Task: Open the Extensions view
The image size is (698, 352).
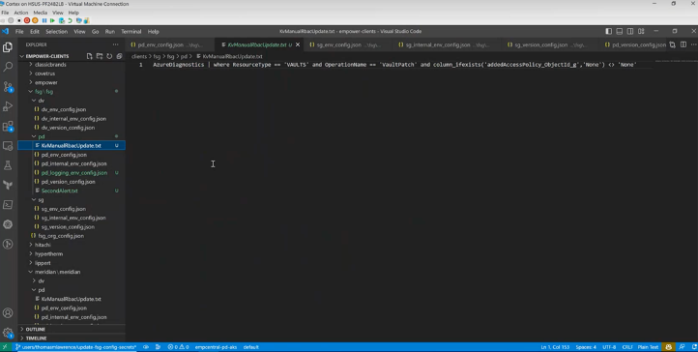Action: pyautogui.click(x=8, y=127)
